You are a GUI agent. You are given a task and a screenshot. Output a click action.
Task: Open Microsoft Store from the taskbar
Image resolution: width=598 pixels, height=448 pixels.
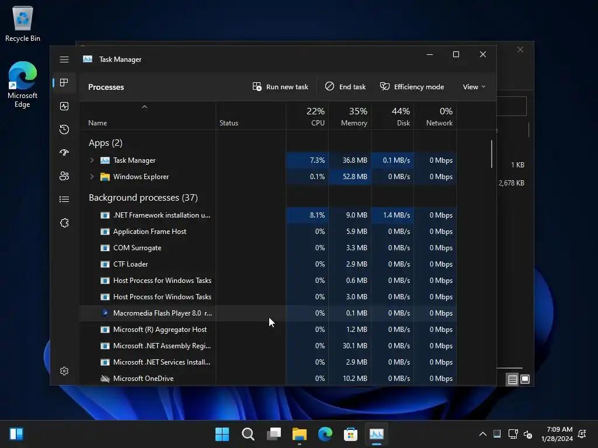(x=350, y=434)
